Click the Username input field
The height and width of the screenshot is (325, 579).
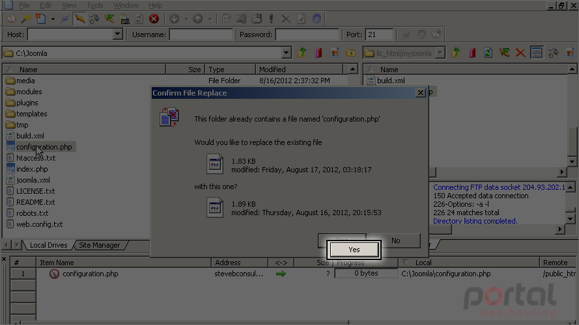point(201,34)
